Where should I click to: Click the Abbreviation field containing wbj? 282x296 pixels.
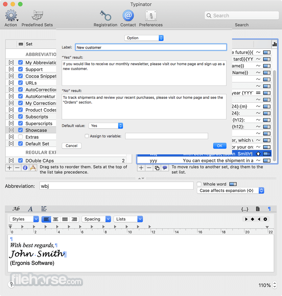[x=117, y=186]
